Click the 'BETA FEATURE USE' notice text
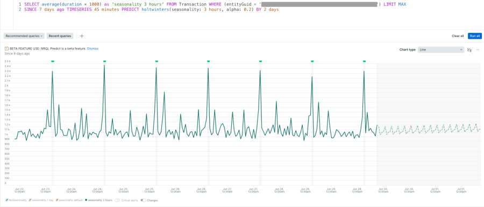The width and height of the screenshot is (484, 207). (47, 49)
